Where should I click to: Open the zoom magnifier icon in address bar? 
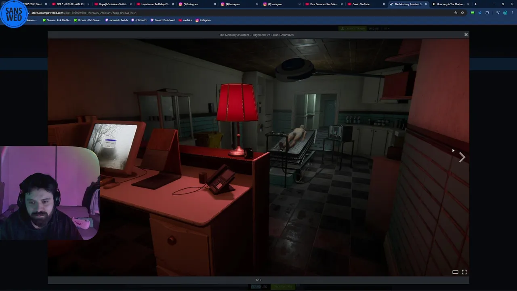point(456,13)
